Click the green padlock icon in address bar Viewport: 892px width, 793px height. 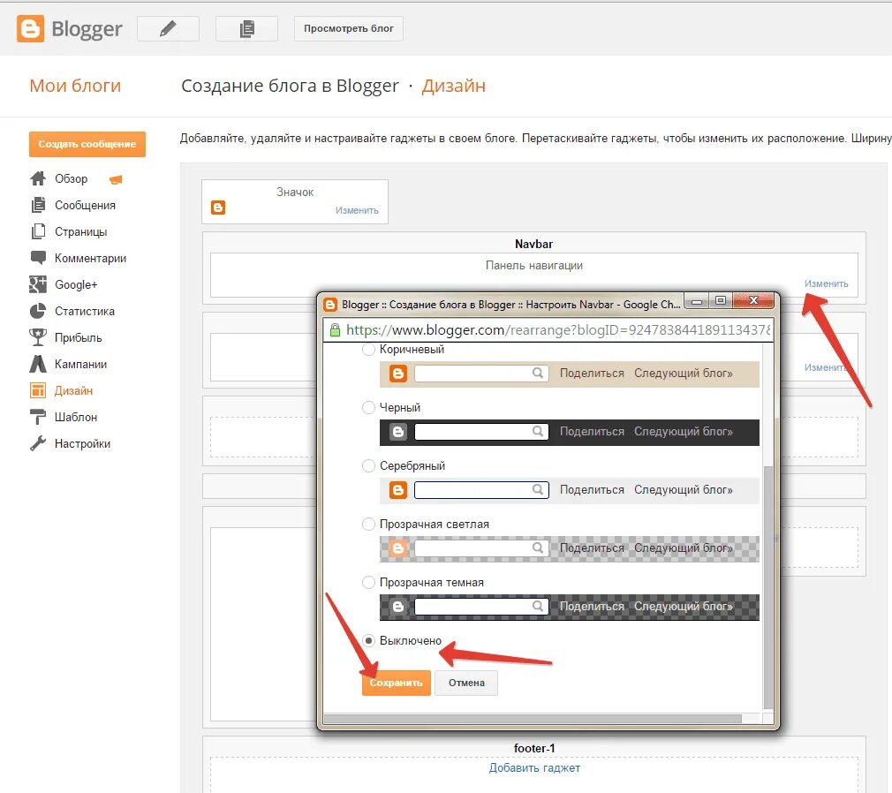[335, 330]
